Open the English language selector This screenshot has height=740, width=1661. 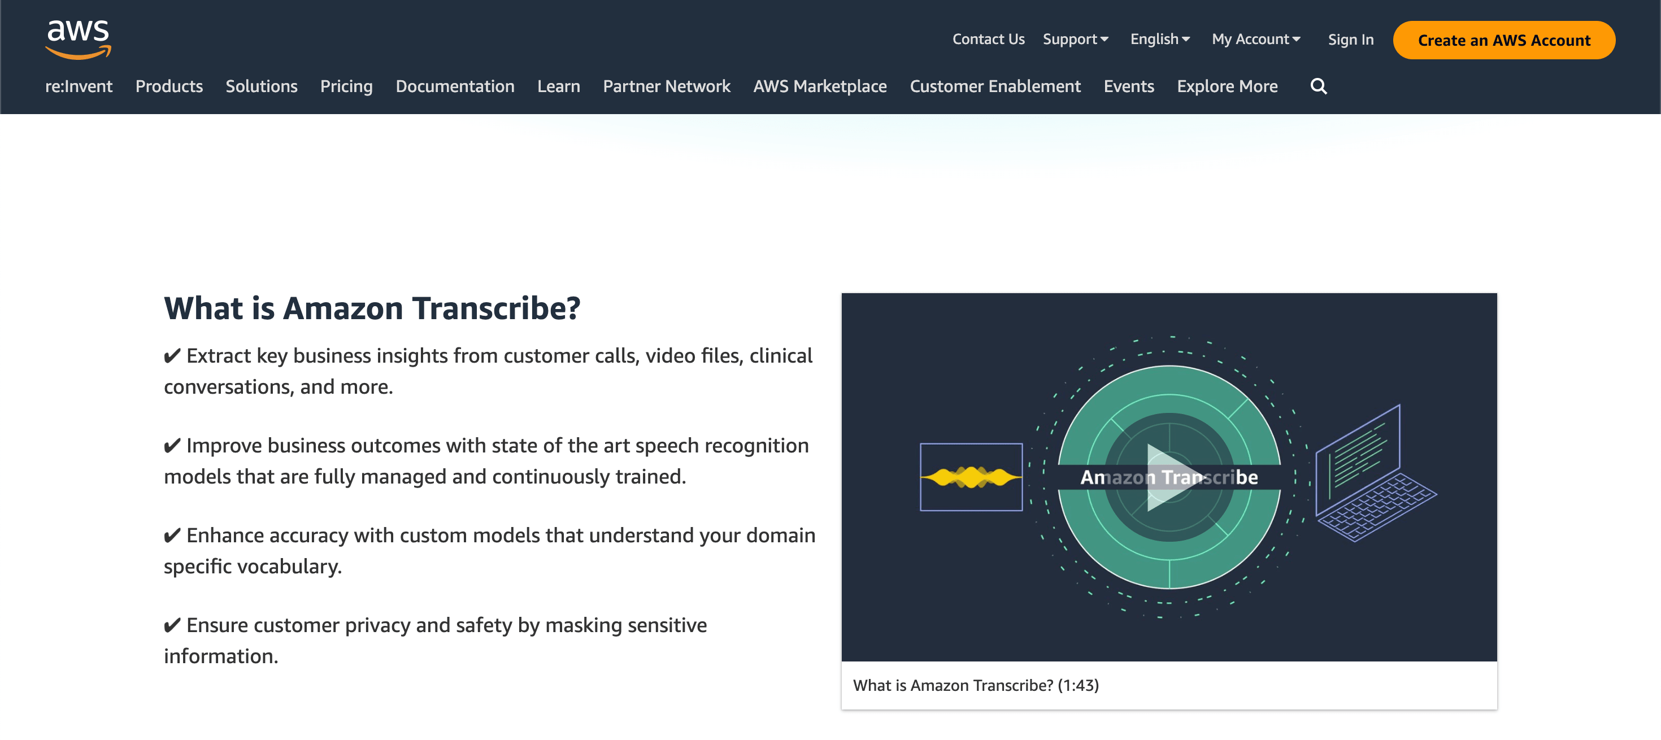[x=1159, y=38]
